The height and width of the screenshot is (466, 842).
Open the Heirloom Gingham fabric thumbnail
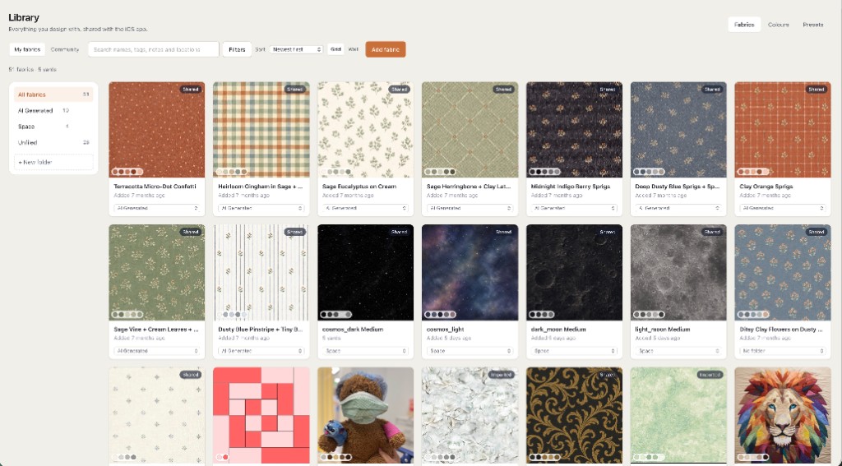261,129
